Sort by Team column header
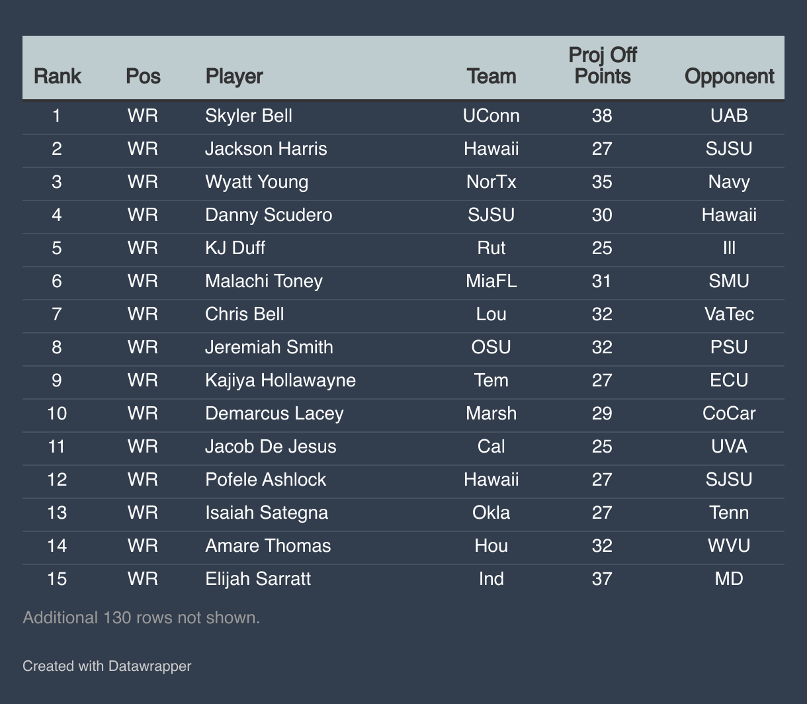Screen dimensions: 807x704 [x=491, y=76]
